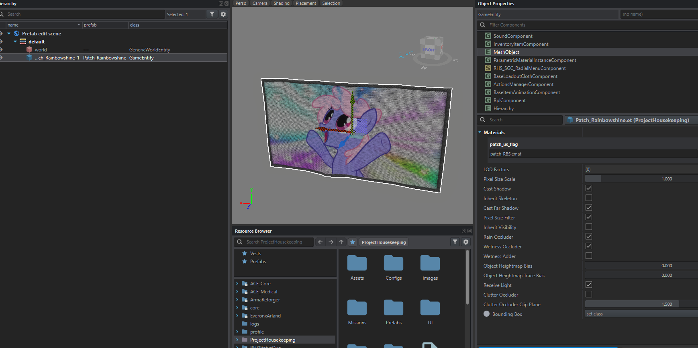
Task: Expand the ACE_Medical folder
Action: 237,291
